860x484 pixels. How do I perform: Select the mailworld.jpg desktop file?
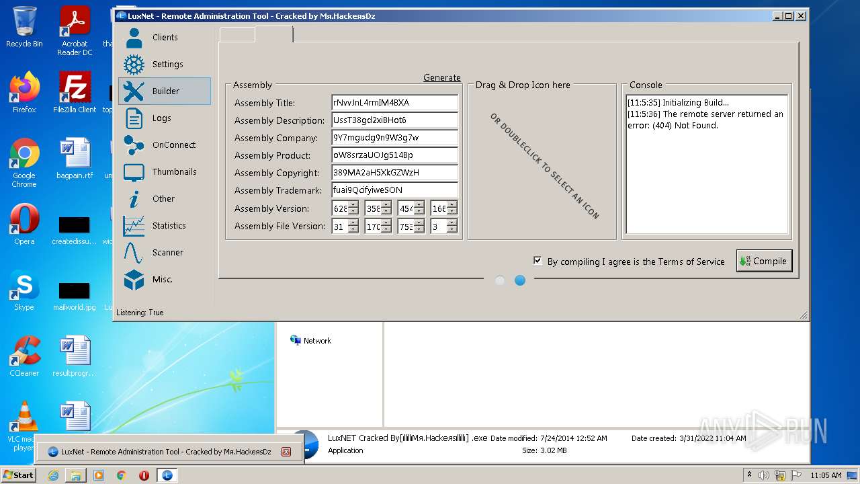(75, 296)
